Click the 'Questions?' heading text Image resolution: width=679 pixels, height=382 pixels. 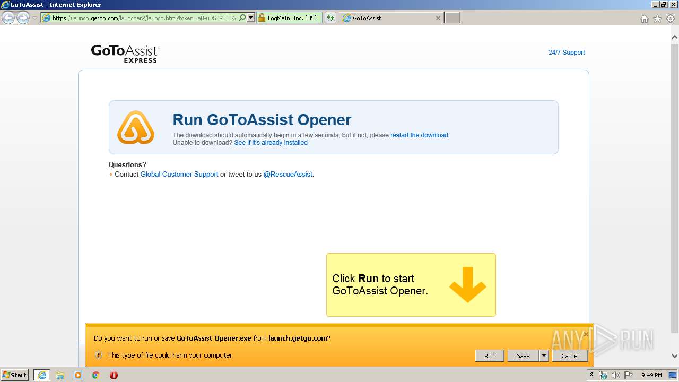click(x=127, y=164)
